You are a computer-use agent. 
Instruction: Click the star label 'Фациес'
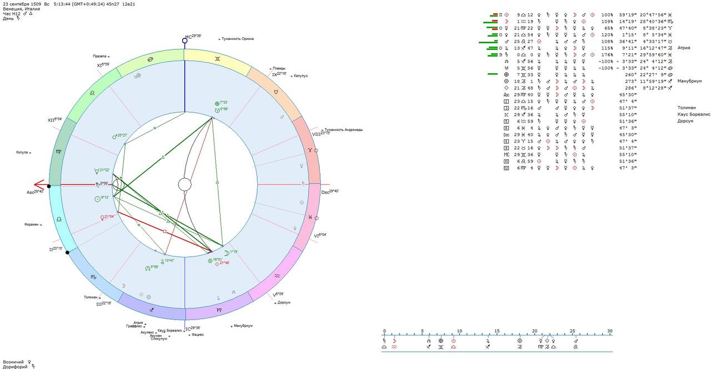click(x=198, y=335)
